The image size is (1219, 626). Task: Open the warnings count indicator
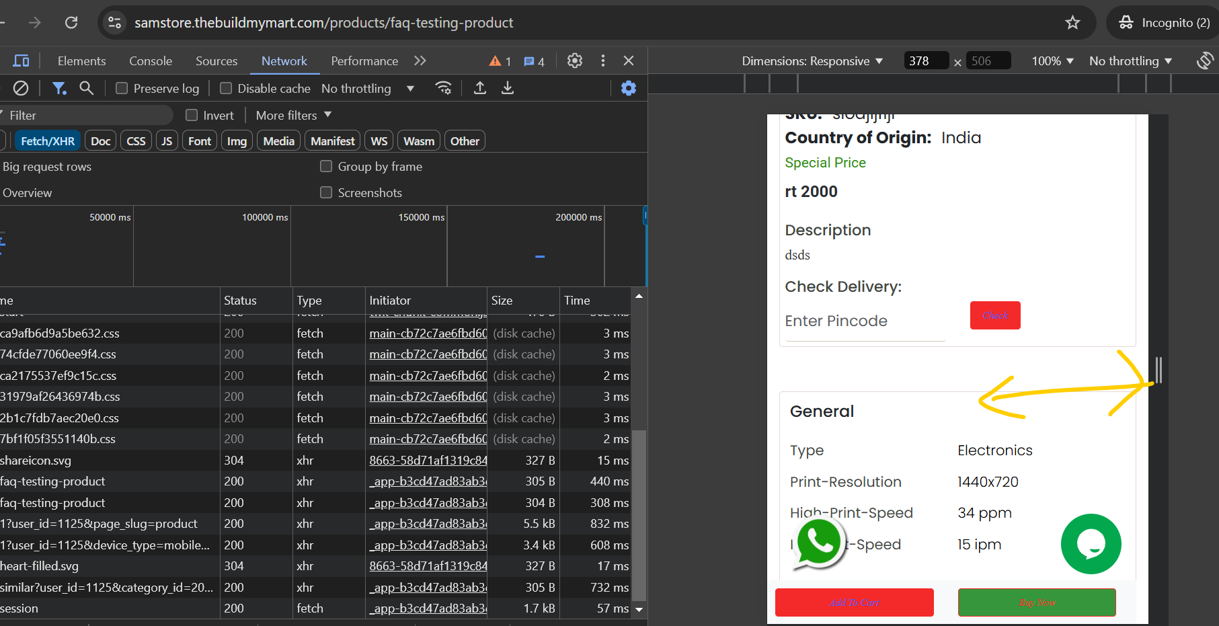click(x=500, y=61)
